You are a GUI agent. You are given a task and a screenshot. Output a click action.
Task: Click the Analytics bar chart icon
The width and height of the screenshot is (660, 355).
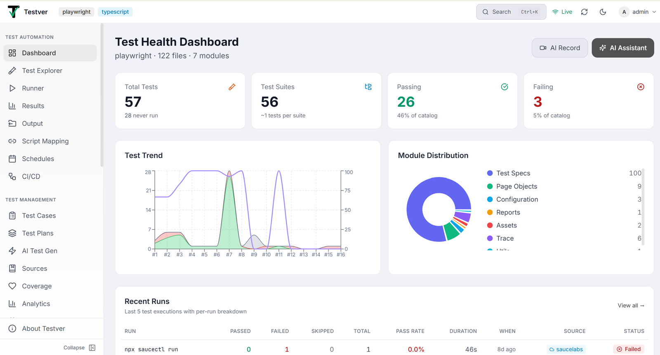tap(12, 304)
